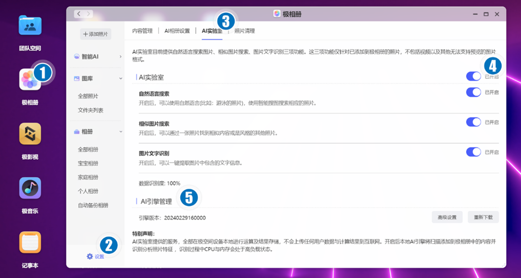The height and width of the screenshot is (278, 521).
Task: Open 文件夹列表 in the sidebar
Action: (x=90, y=110)
